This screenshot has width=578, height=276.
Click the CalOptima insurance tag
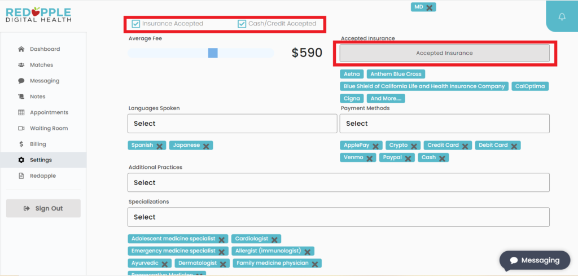click(x=530, y=86)
